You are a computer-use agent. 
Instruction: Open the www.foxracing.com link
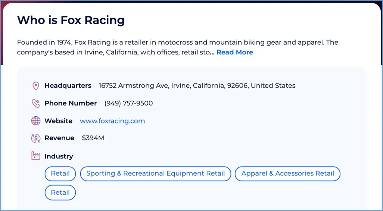click(x=112, y=121)
